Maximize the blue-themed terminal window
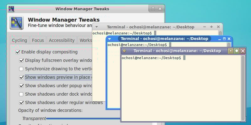Screen dimensions: 251x125 tap(224, 39)
